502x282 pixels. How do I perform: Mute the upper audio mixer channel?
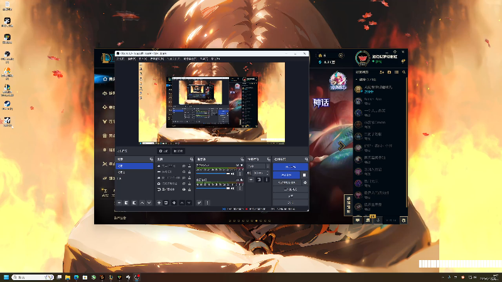(x=232, y=174)
